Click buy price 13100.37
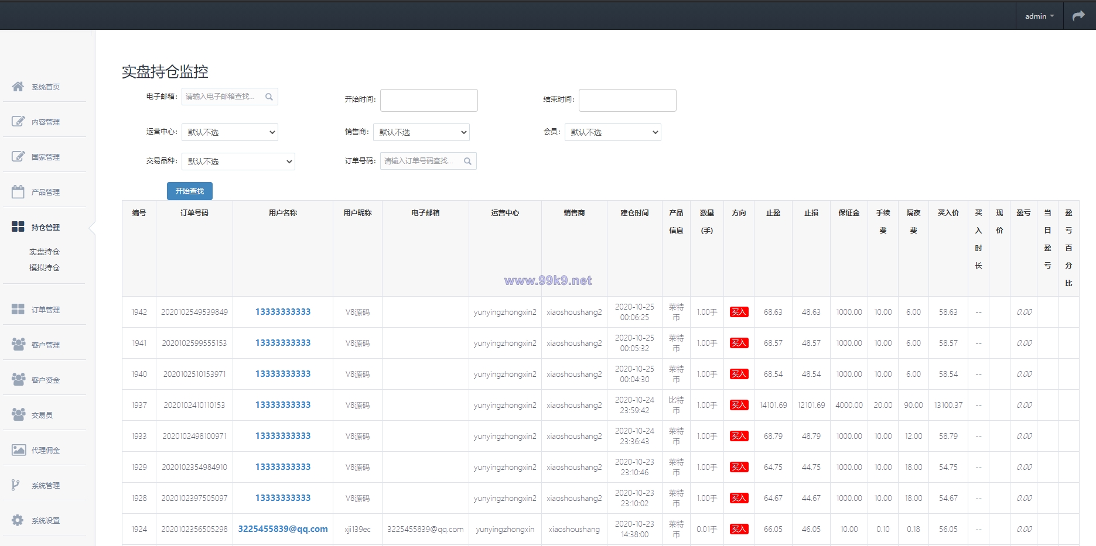Viewport: 1096px width, 546px height. 948,406
